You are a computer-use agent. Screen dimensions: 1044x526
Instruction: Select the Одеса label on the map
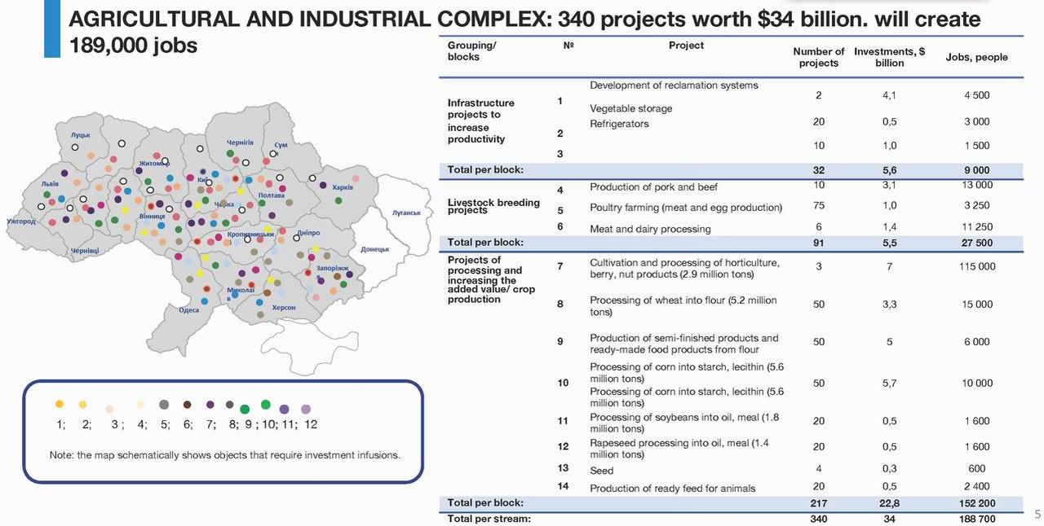(x=188, y=310)
